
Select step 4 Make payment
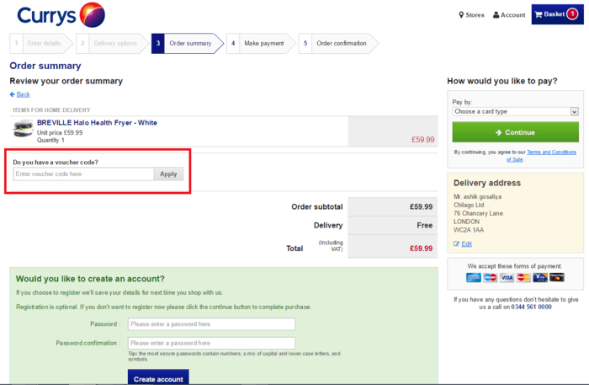[260, 43]
